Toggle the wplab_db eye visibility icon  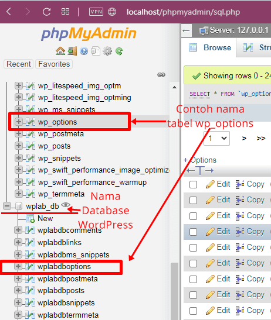(x=66, y=205)
